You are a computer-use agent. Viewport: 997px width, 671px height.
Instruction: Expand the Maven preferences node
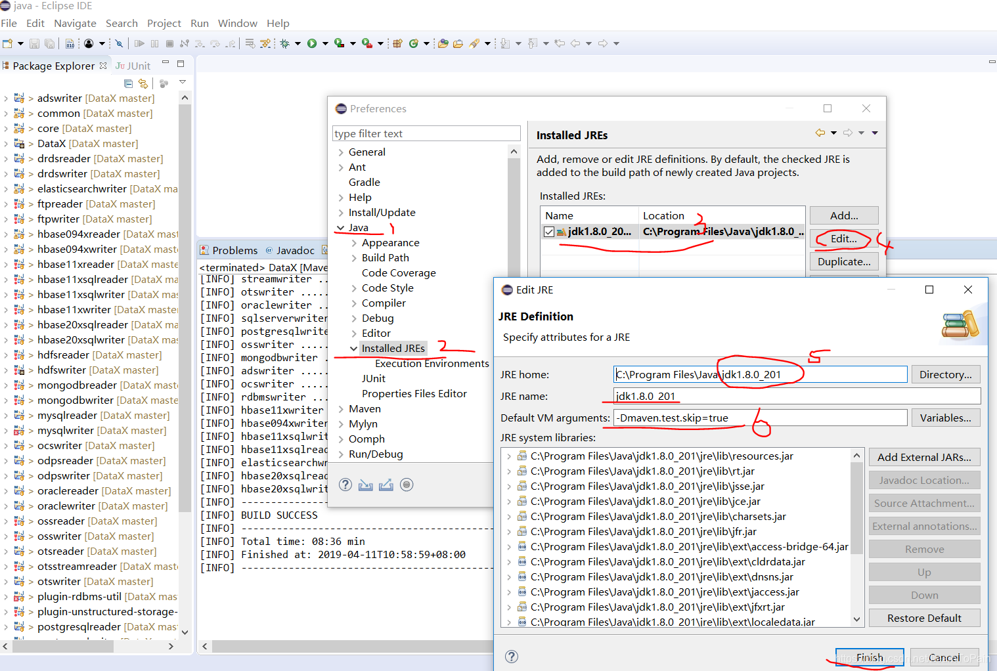coord(341,409)
